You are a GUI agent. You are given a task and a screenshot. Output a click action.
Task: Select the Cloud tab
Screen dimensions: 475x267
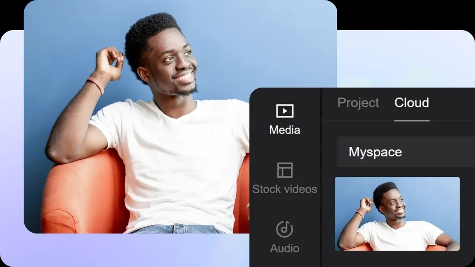[x=411, y=103]
